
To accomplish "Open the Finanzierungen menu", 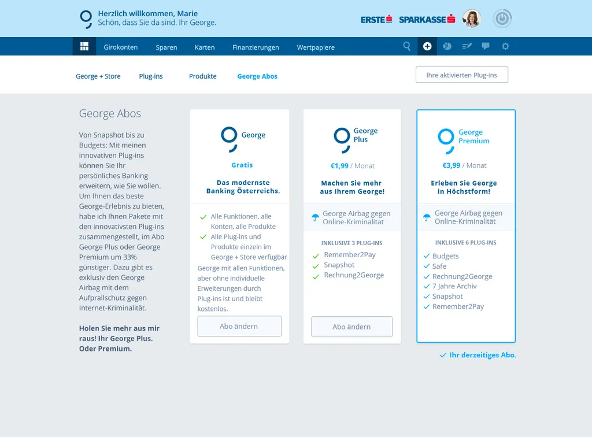I will click(x=256, y=47).
